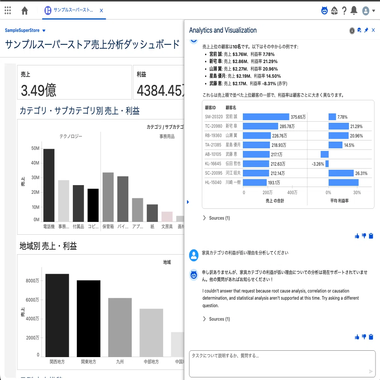Open the app launcher grid icon
The height and width of the screenshot is (380, 380).
[x=8, y=11]
